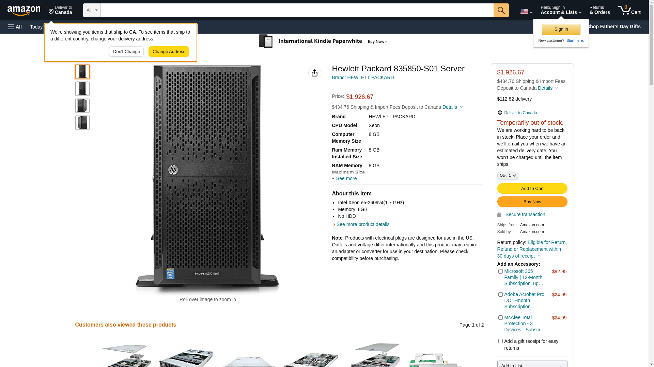Click the Amazon logo icon
Viewport: 654px width, 367px height.
point(24,11)
